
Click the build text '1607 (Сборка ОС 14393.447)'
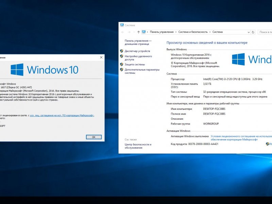(x=16, y=87)
